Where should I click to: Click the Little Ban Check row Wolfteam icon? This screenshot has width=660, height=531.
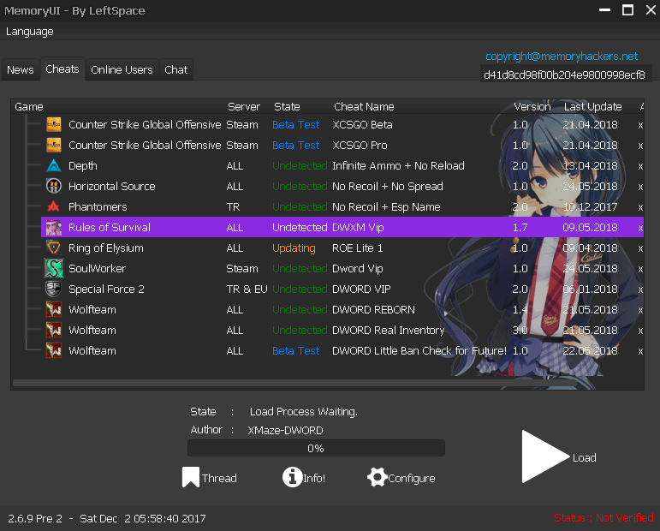tap(53, 351)
